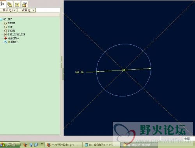Open the 显示 dropdown menu
195x148 pixels.
[x=8, y=10]
